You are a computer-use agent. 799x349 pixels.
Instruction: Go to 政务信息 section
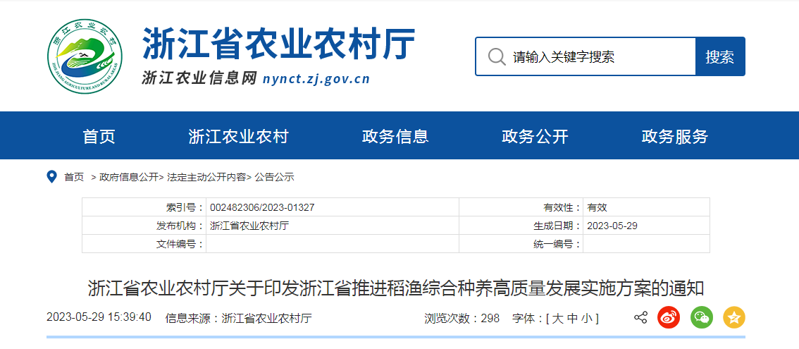pos(395,137)
